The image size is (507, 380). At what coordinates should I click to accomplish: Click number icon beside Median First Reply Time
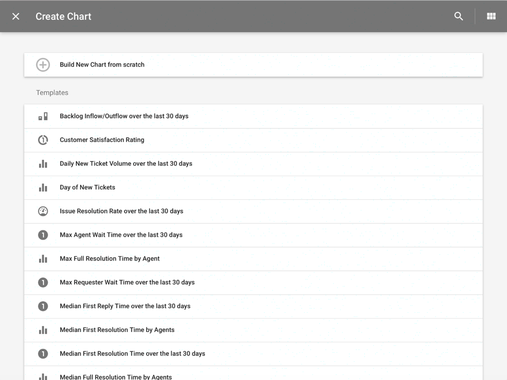[x=43, y=306]
